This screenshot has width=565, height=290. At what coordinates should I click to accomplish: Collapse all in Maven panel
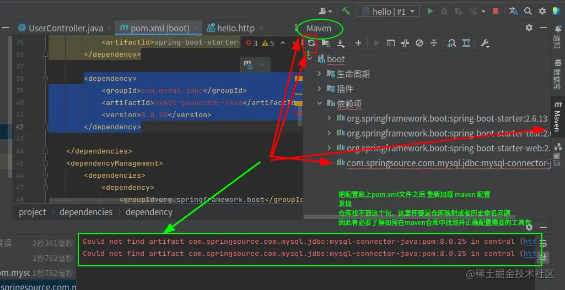[x=434, y=43]
